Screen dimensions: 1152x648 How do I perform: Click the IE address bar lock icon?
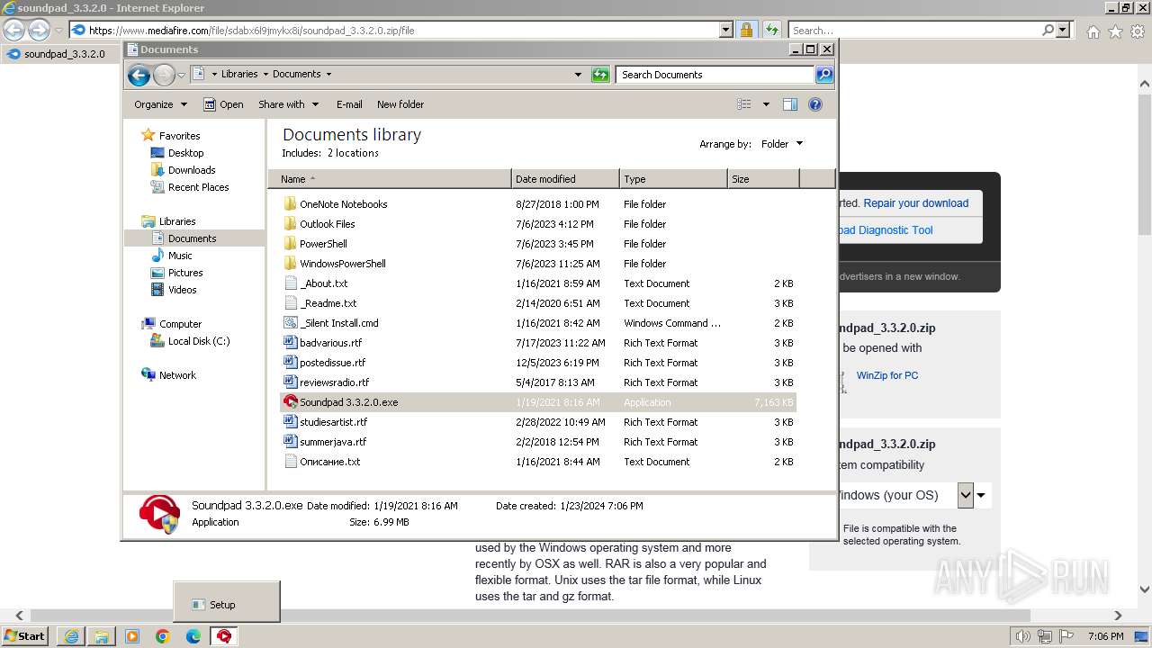[746, 30]
